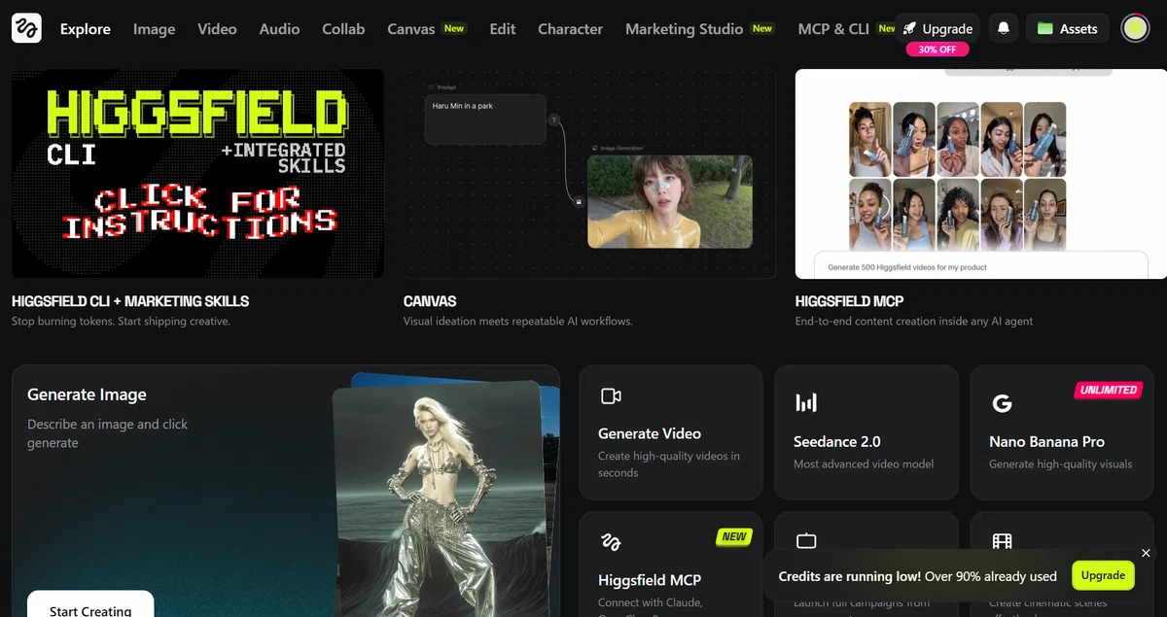The image size is (1167, 617).
Task: Click 'Stop burning tokens' subtitle text
Action: (121, 322)
